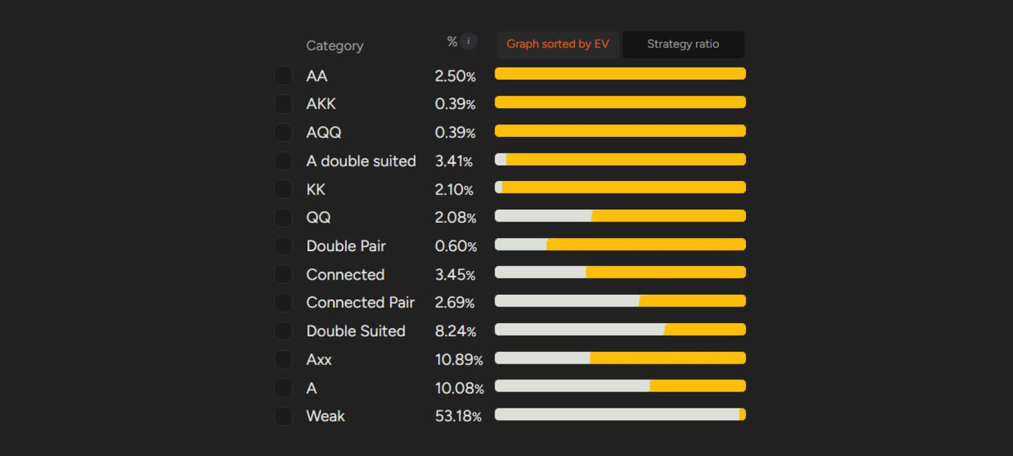Check the AA category checkbox
This screenshot has width=1013, height=456.
[283, 76]
